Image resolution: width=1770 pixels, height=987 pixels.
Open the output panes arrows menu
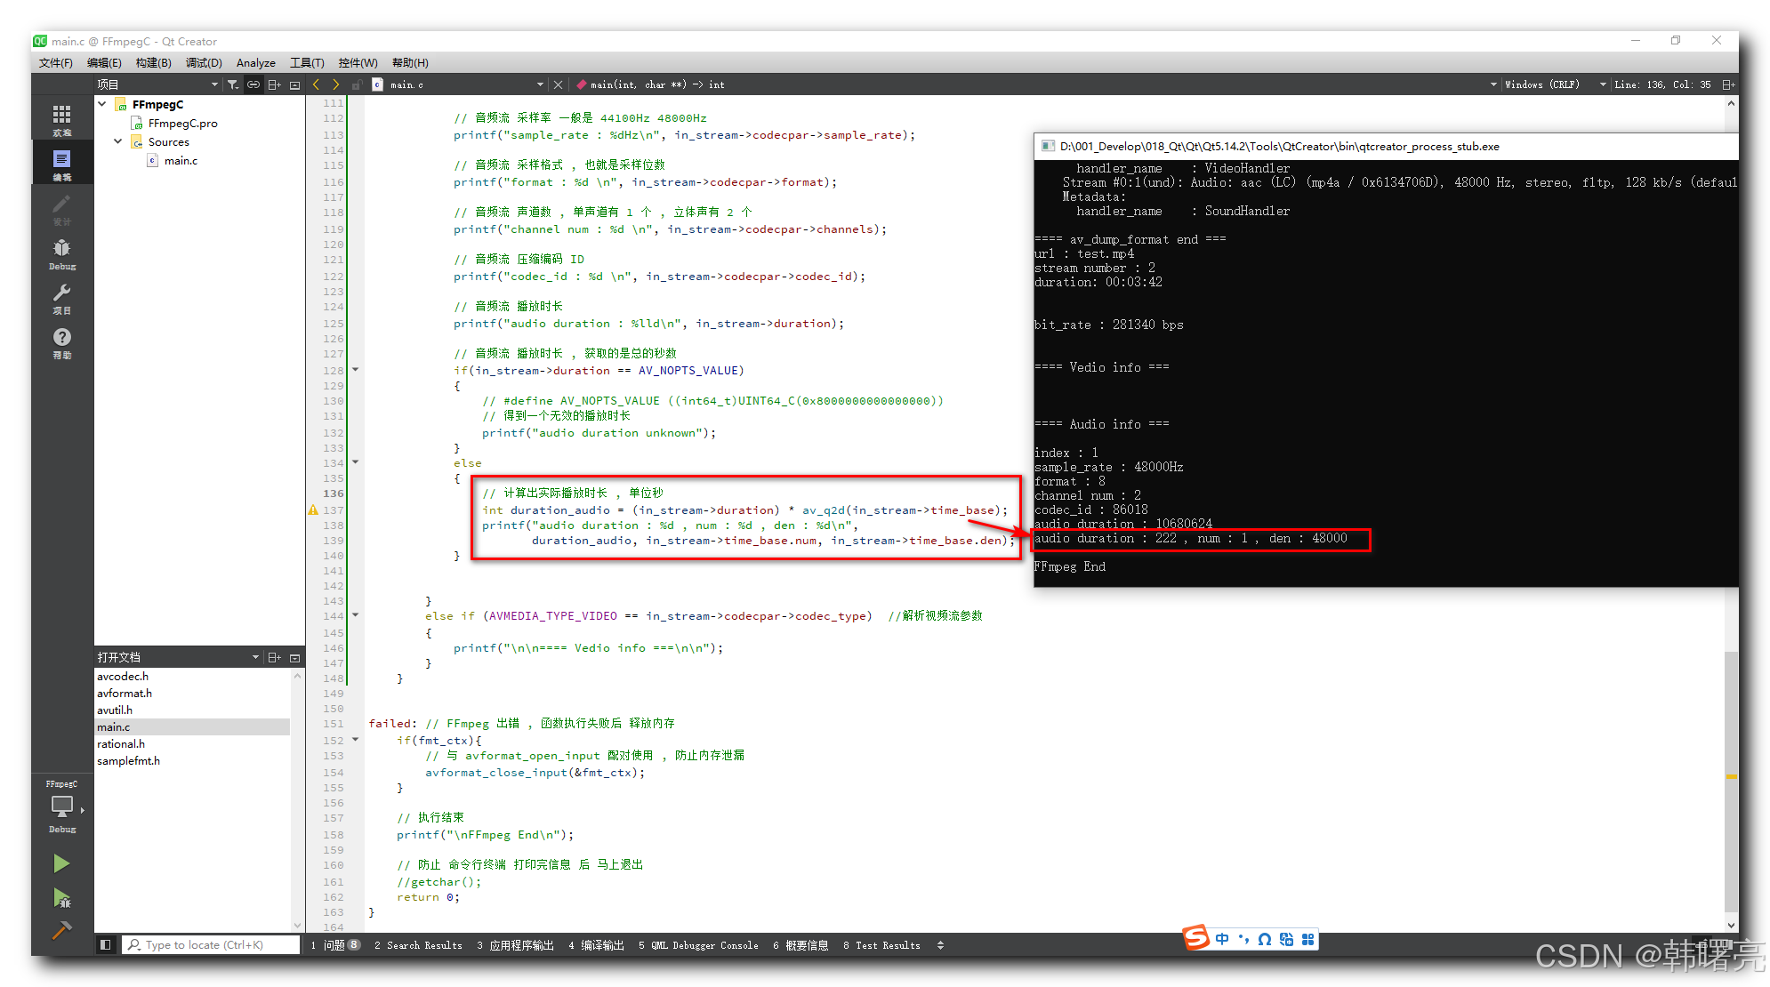940,945
